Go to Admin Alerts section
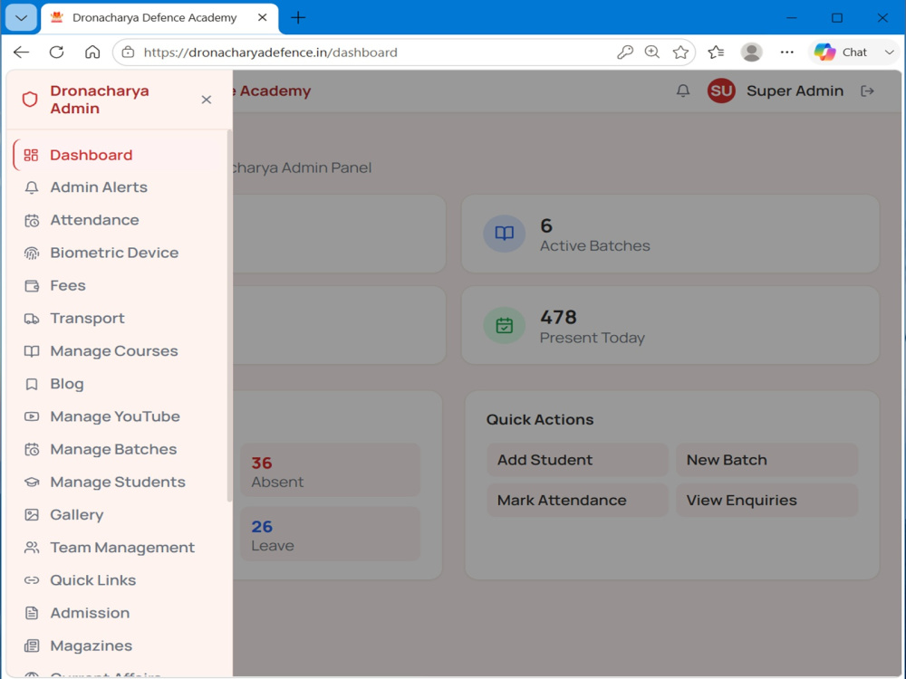This screenshot has width=906, height=679. tap(120, 187)
